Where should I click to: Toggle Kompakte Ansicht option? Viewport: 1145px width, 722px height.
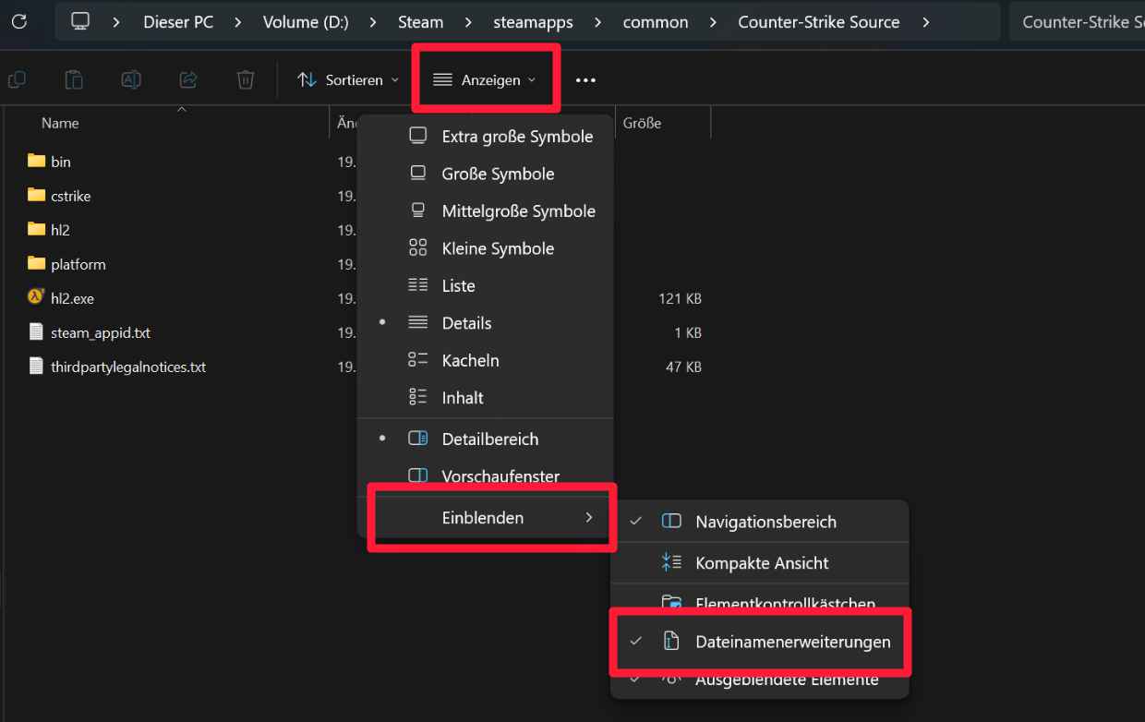coord(760,563)
